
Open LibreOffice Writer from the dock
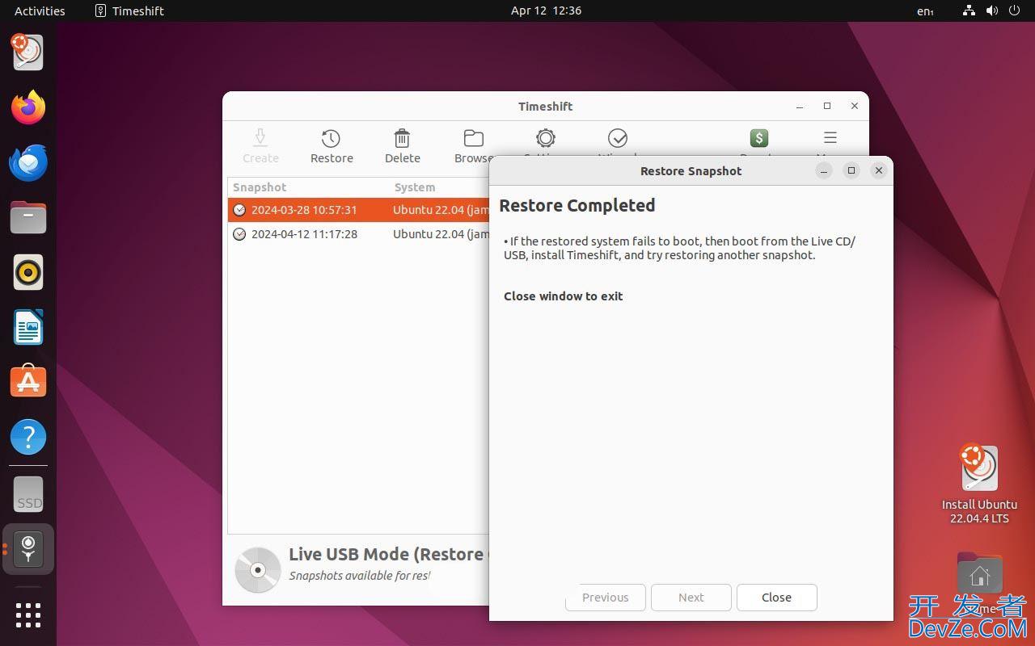[x=28, y=327]
